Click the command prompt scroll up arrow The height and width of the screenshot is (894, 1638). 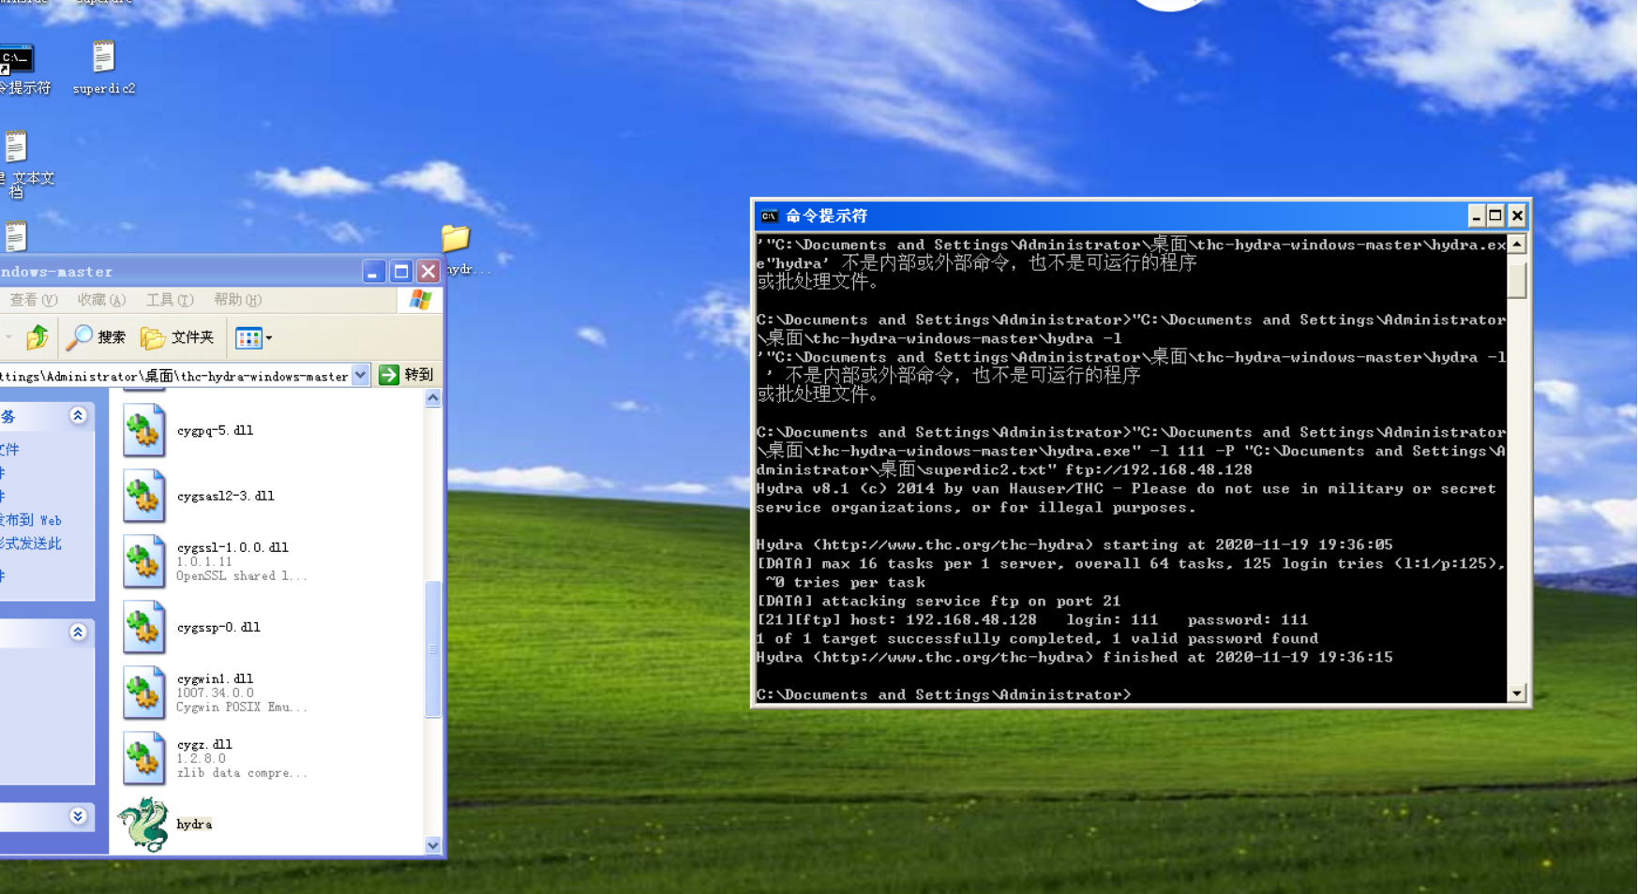tap(1517, 245)
